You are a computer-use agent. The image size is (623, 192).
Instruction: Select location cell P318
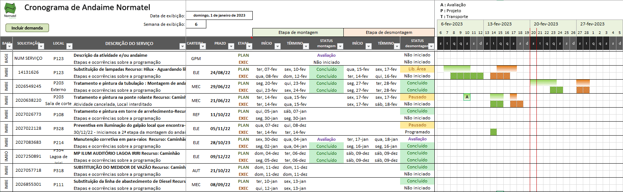coord(58,171)
